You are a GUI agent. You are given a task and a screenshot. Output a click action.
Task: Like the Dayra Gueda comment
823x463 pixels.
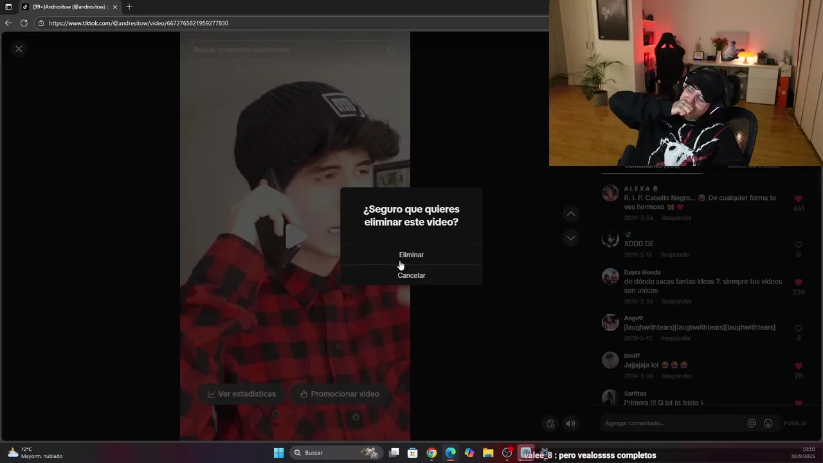(x=799, y=282)
